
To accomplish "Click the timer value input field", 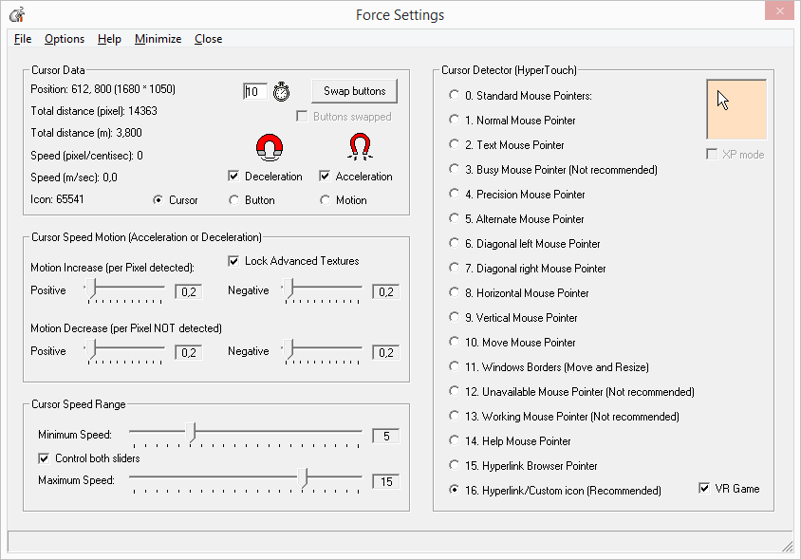I will pos(255,91).
